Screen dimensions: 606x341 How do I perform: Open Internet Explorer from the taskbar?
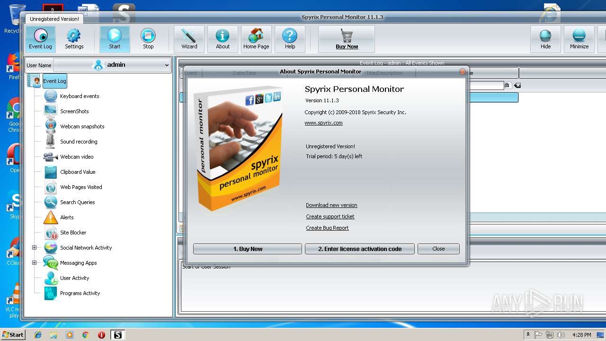coord(38,335)
